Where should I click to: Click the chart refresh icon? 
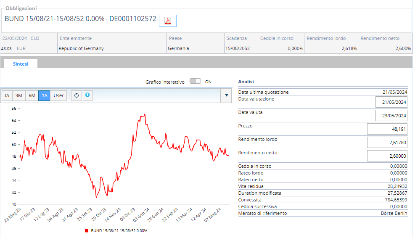coord(76,95)
